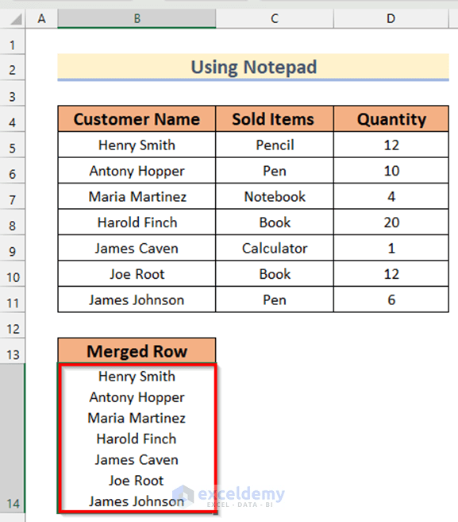The width and height of the screenshot is (458, 522).
Task: Click the Select All corner triangle
Action: pyautogui.click(x=16, y=19)
